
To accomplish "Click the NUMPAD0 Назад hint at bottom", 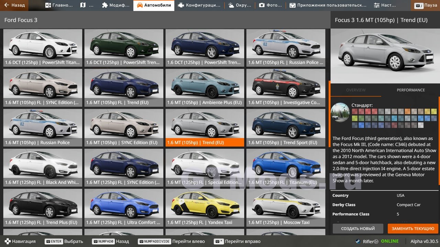I will [110, 241].
